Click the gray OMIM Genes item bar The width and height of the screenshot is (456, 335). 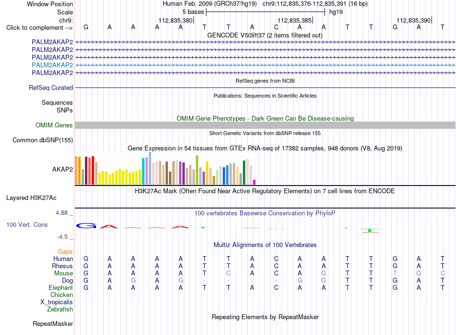tap(265, 125)
